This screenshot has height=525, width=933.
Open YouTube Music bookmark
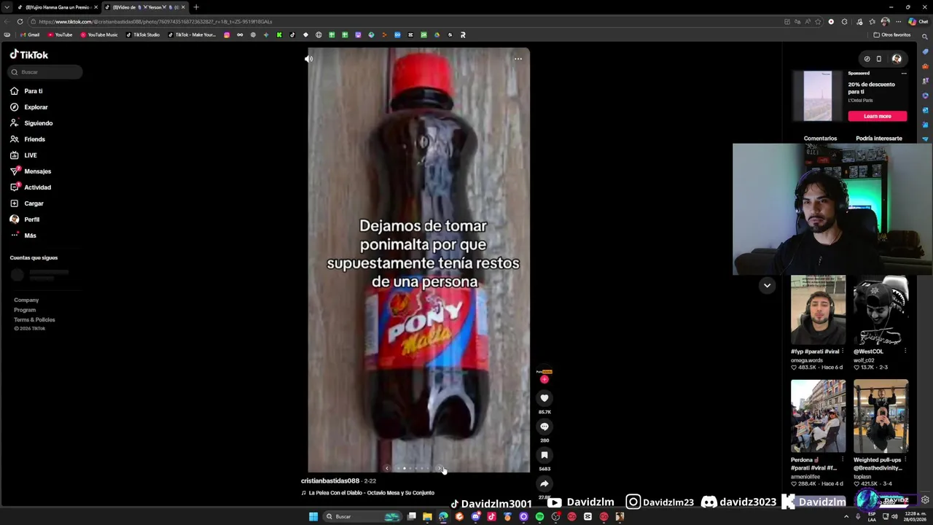[99, 35]
